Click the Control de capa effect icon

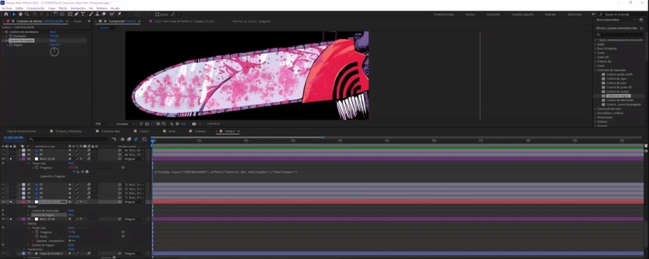click(604, 78)
